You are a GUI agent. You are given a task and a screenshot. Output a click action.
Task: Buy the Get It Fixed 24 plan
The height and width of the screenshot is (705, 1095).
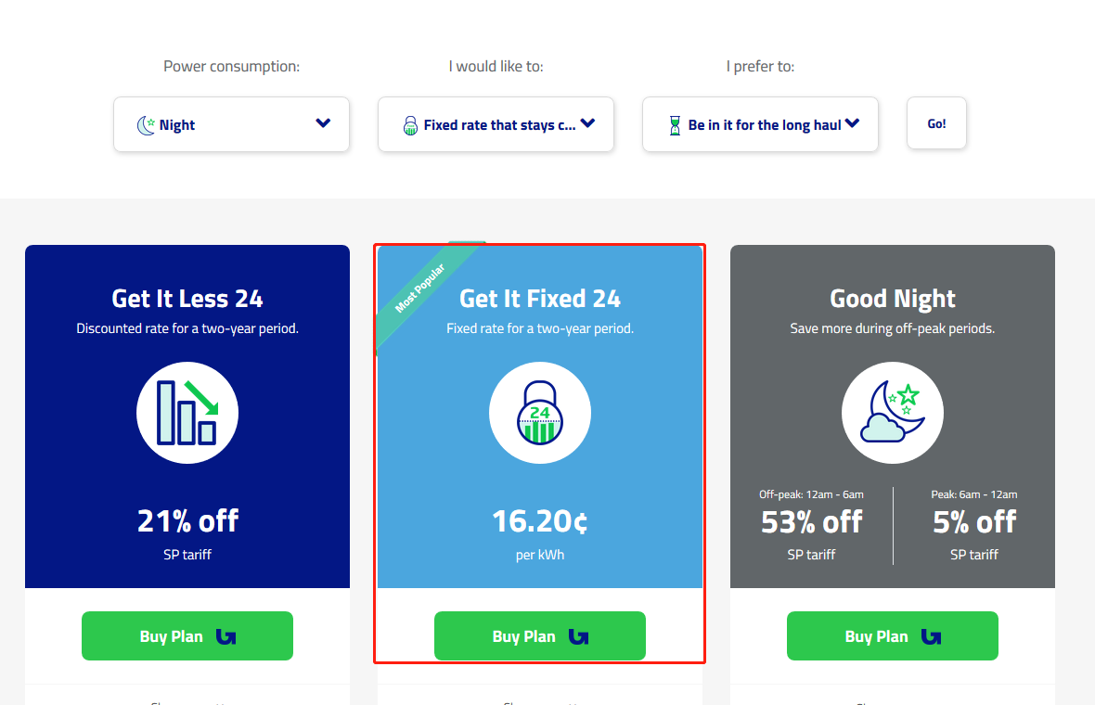pyautogui.click(x=540, y=636)
